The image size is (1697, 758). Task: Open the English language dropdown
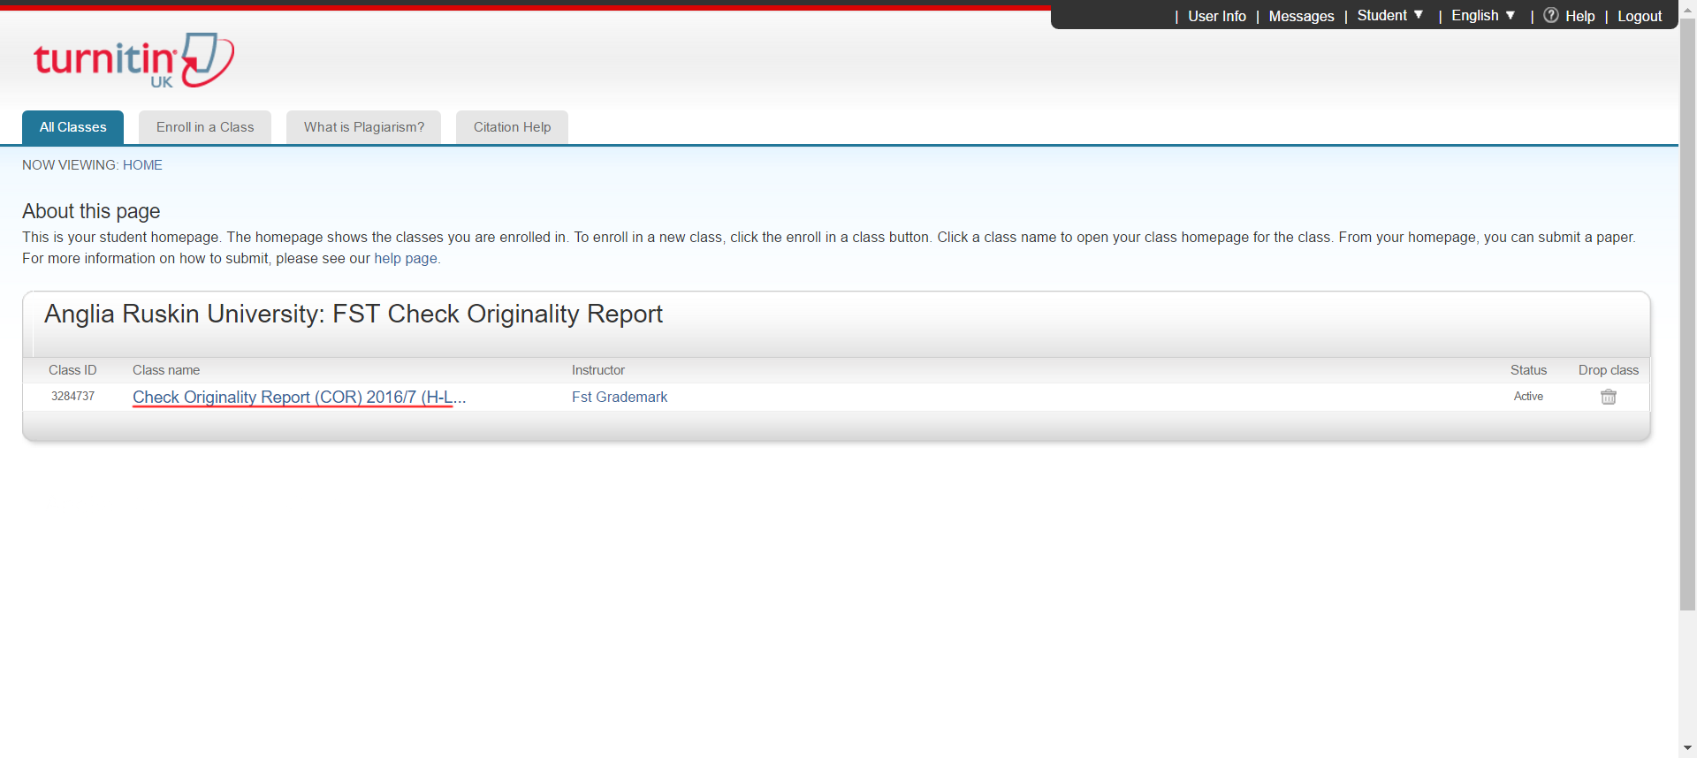[x=1483, y=16]
